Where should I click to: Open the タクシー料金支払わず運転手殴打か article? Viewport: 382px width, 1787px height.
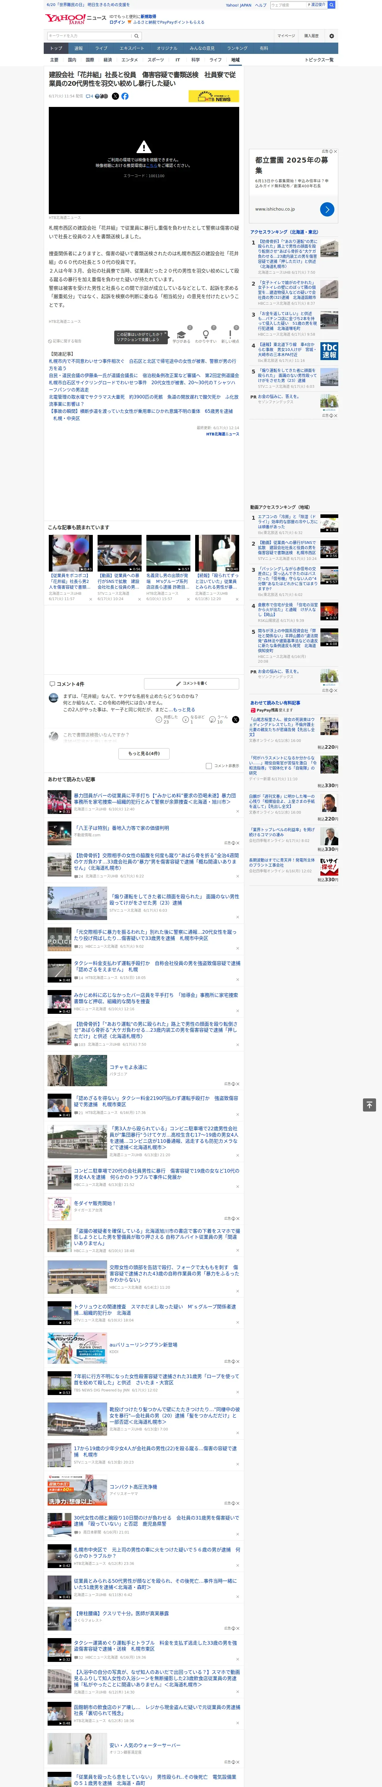[157, 966]
